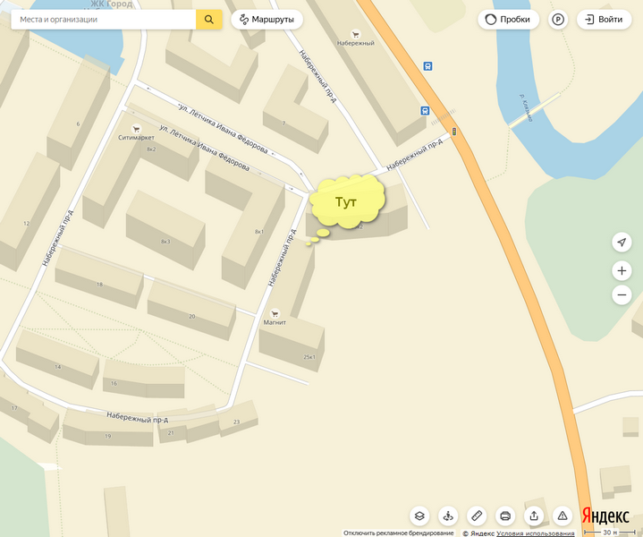This screenshot has height=537, width=643.
Task: Focus the Места и организации search field
Action: [x=104, y=20]
